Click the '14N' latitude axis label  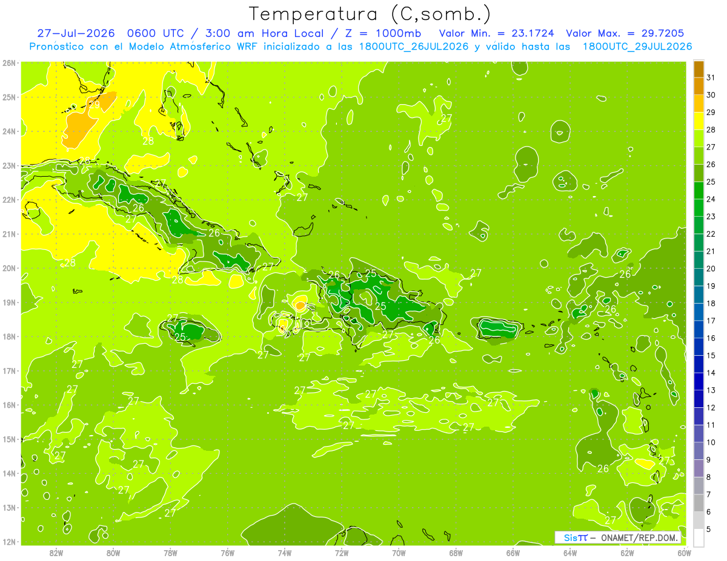click(9, 473)
